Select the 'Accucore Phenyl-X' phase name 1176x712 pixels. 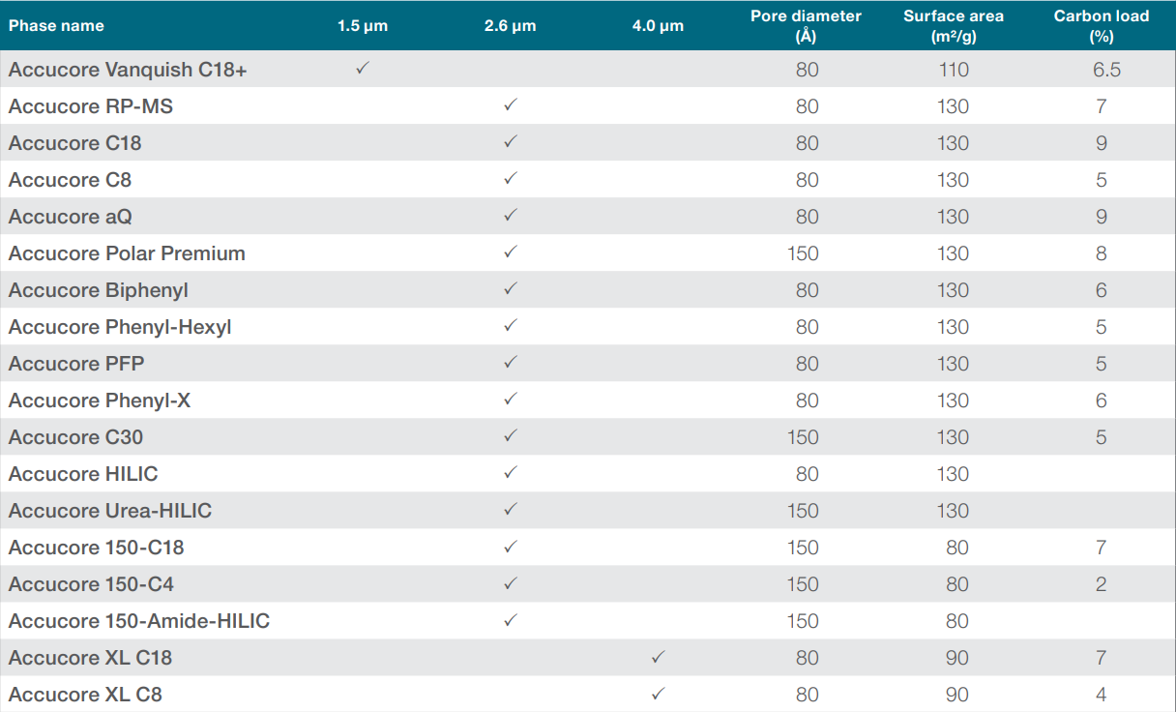100,400
